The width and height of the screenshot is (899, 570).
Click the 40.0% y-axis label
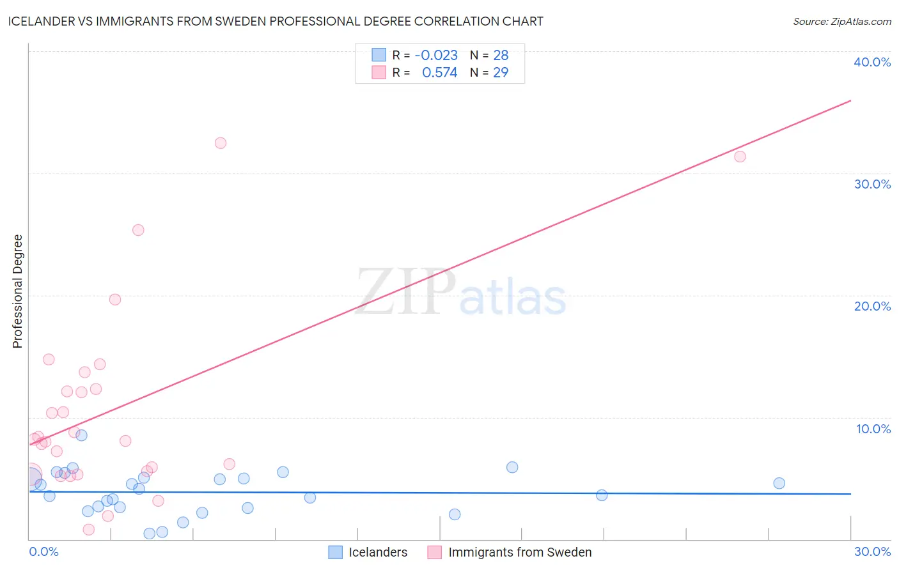tap(872, 62)
